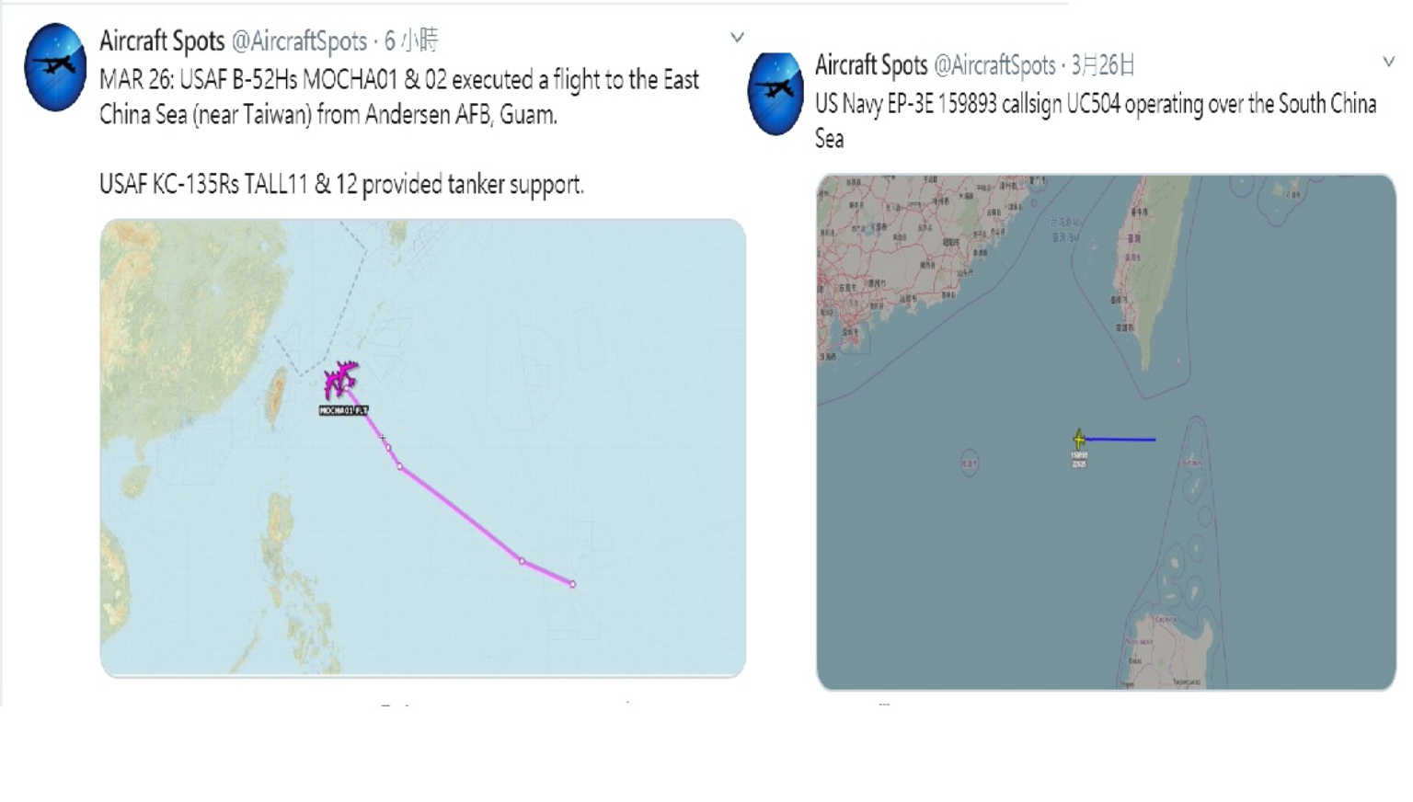
Task: Open the left tweet's chevron options menu
Action: (x=737, y=38)
